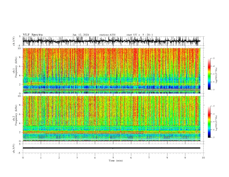The image size is (229, 177).
Task: Click the "-3" tick on ch.1 colorbar
Action: click(x=213, y=58)
